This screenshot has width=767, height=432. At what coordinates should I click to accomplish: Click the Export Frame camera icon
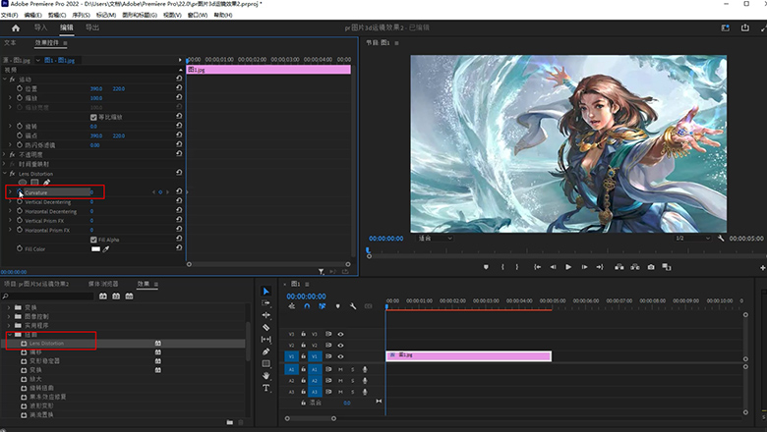pos(650,267)
